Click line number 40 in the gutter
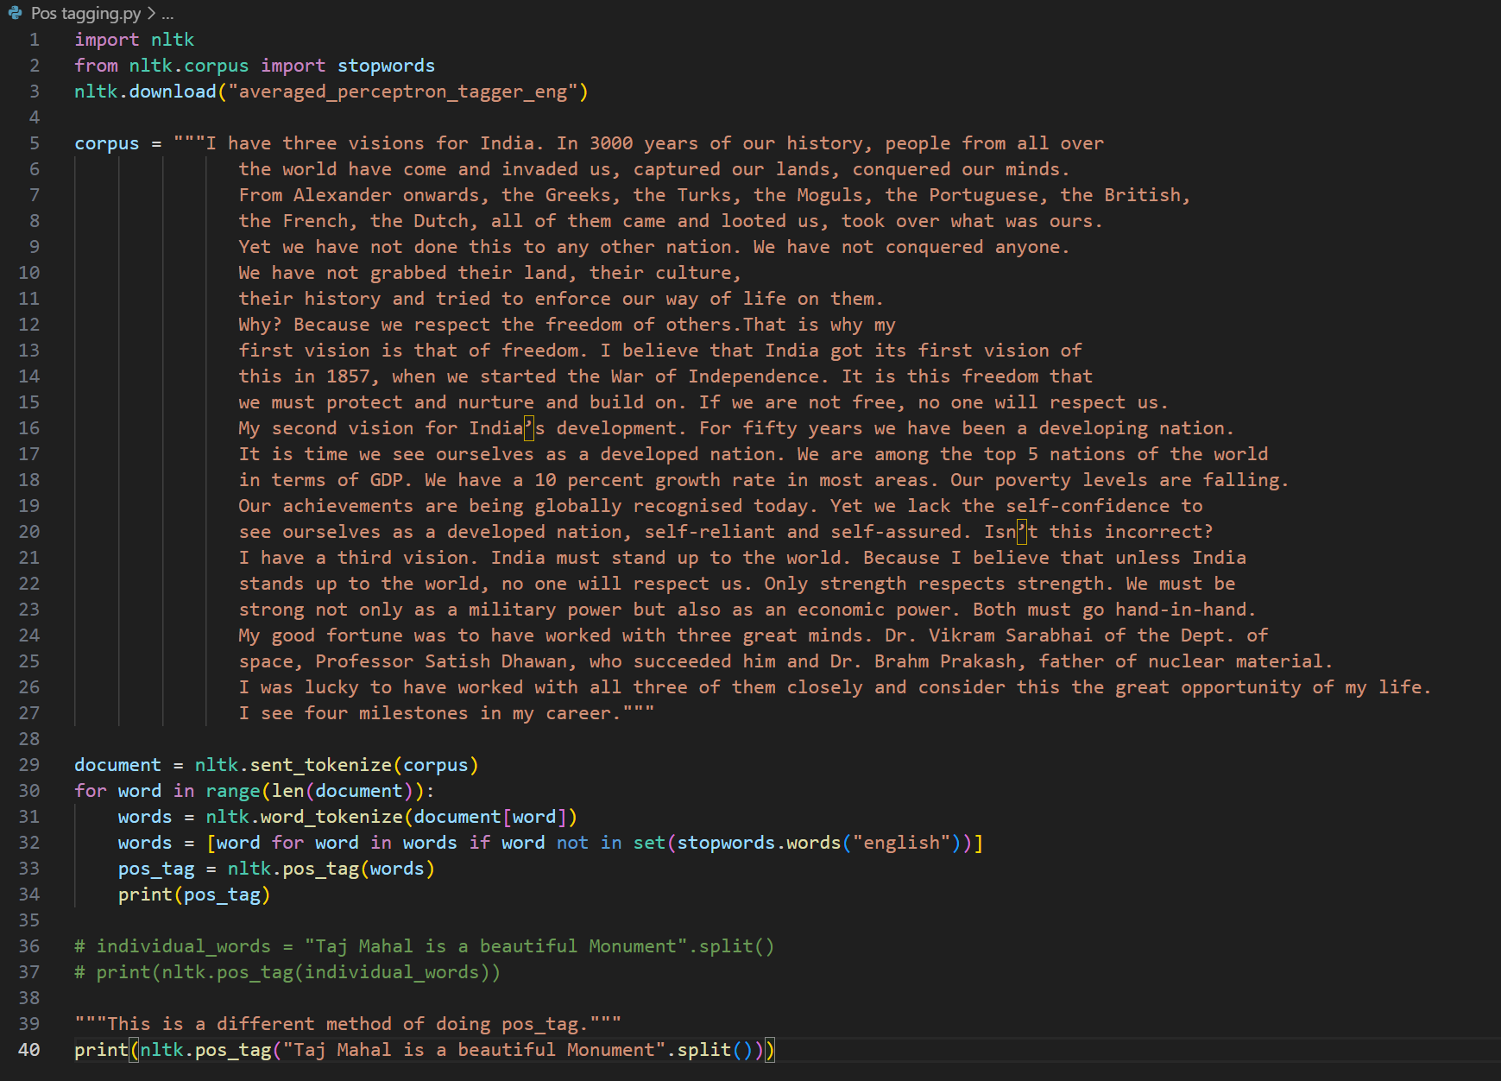Screen dimensions: 1501x1081 click(29, 1050)
